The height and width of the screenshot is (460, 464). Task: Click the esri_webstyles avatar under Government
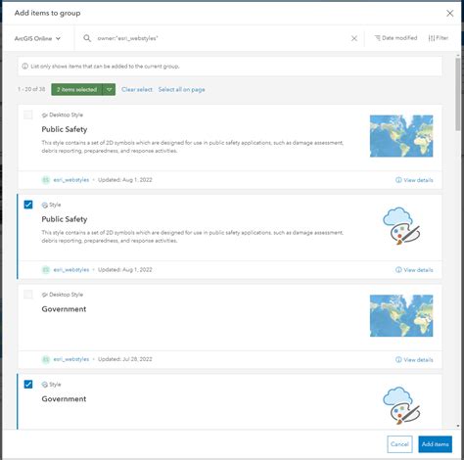(x=46, y=359)
